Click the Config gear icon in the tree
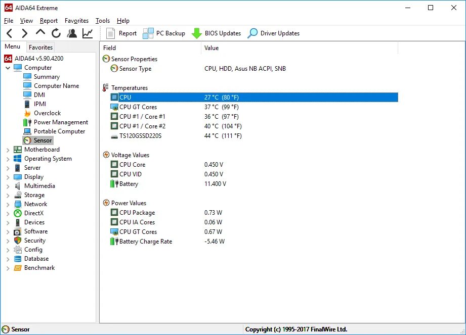Screen dimensions: 466x335 (x=18, y=250)
